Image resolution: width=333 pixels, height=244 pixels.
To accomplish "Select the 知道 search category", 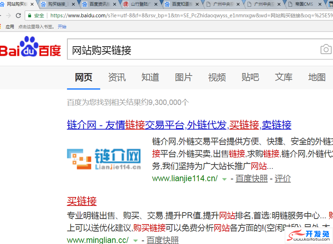I will pyautogui.click(x=150, y=77).
